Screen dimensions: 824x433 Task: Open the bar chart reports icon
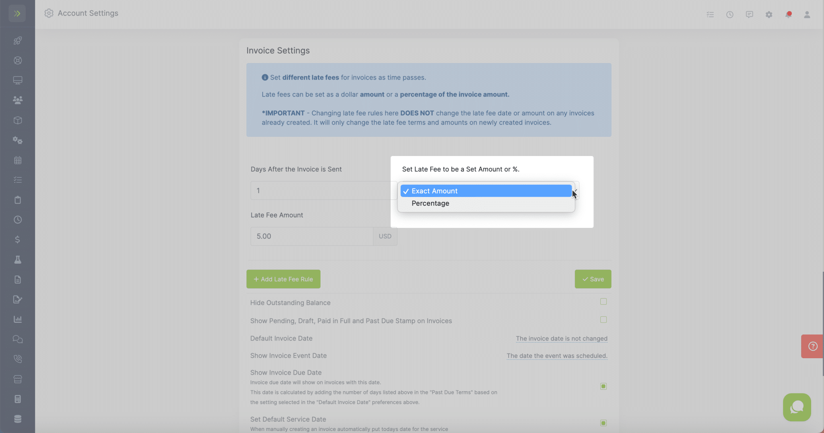[18, 319]
